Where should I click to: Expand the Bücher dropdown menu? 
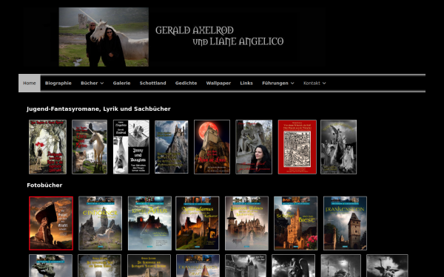pos(92,83)
